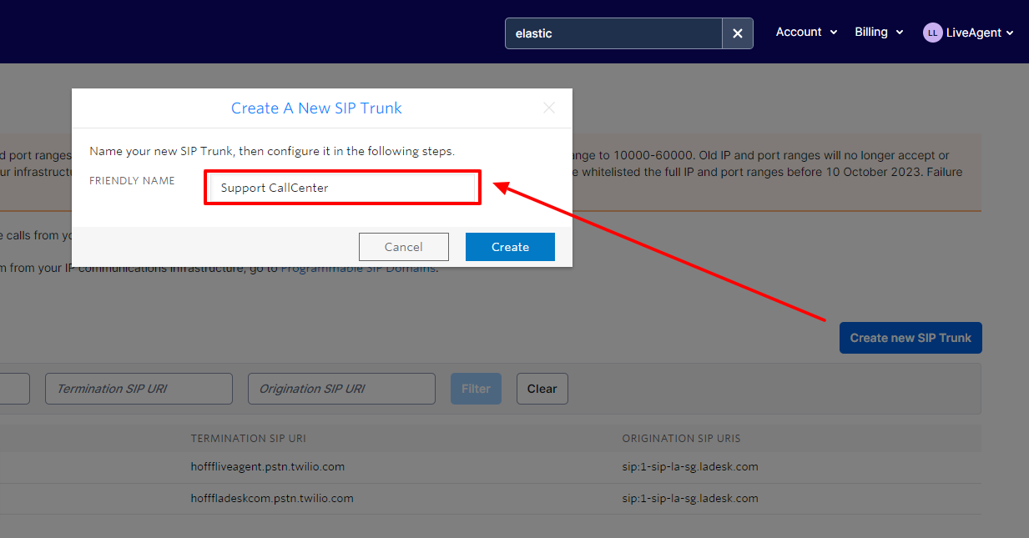Click the LL user avatar icon

click(x=931, y=33)
